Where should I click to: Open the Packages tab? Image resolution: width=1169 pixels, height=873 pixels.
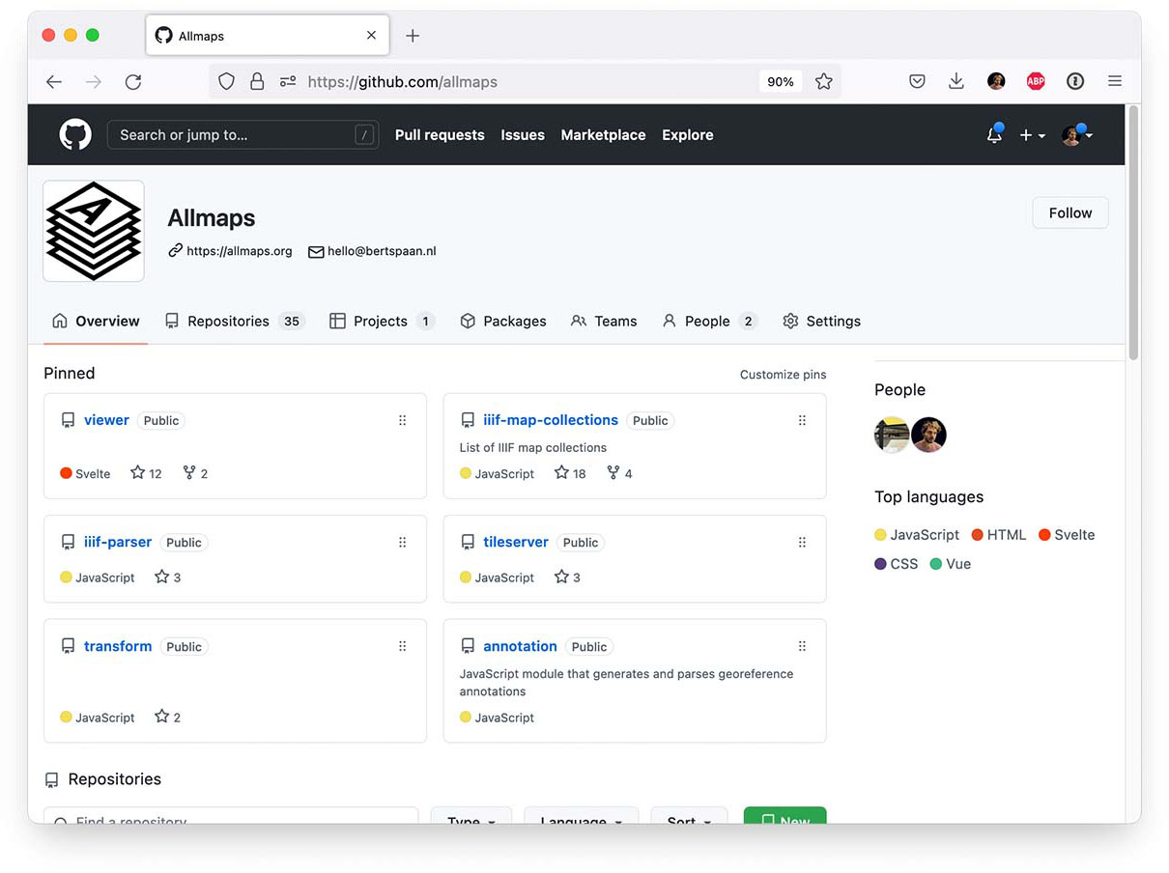click(502, 322)
